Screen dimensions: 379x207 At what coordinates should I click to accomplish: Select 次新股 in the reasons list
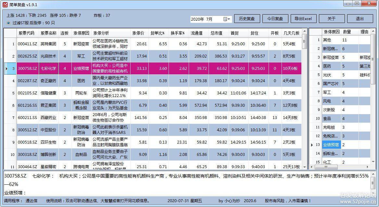[x=332, y=110]
